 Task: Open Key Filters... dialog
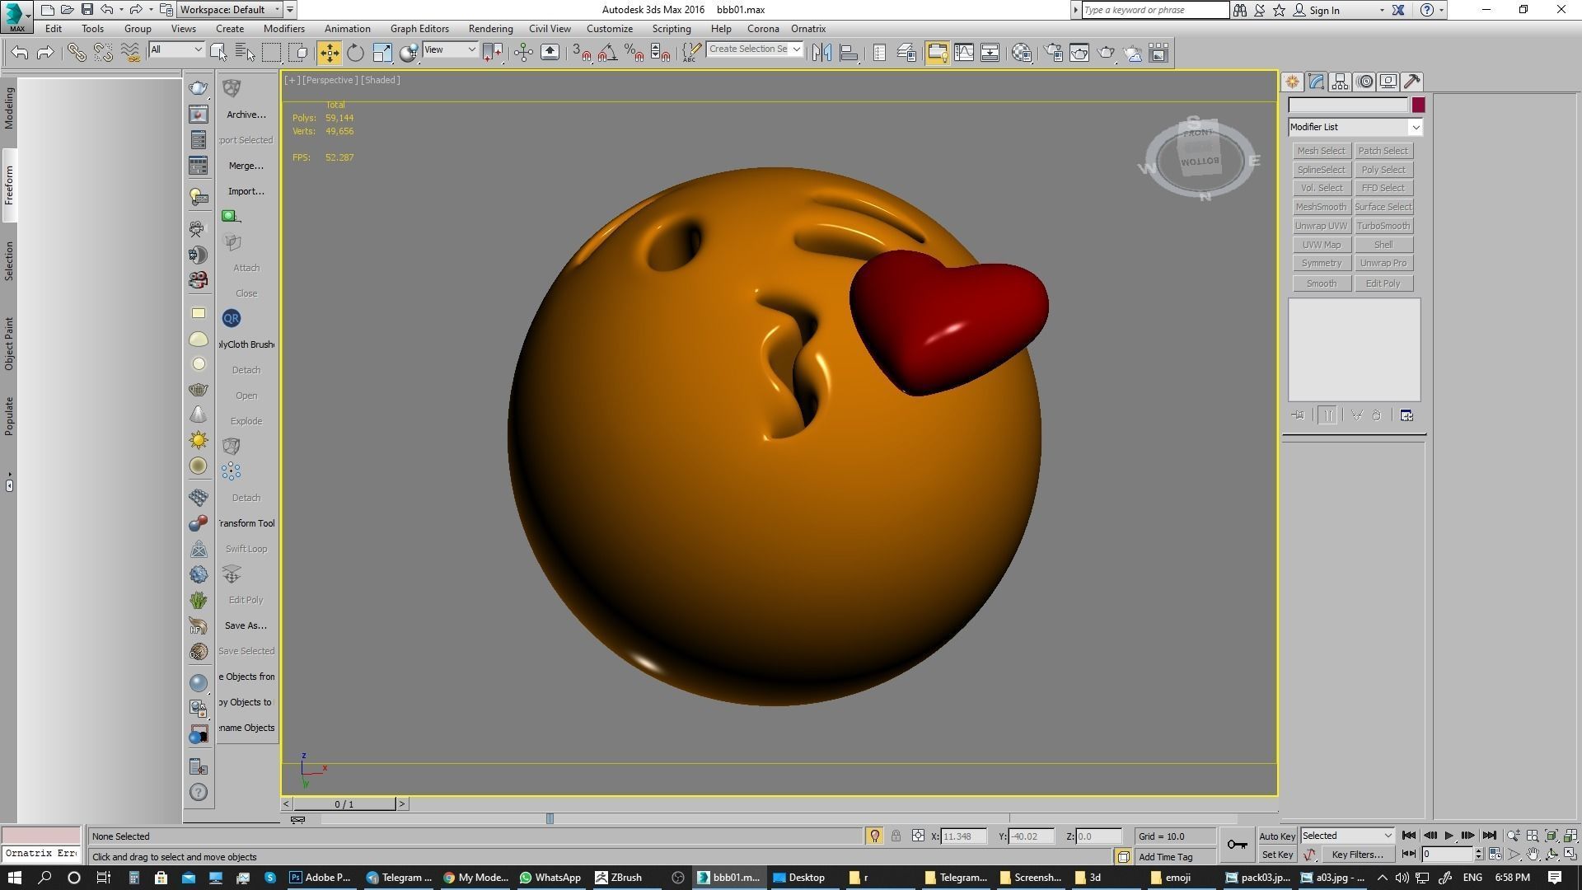(1356, 855)
